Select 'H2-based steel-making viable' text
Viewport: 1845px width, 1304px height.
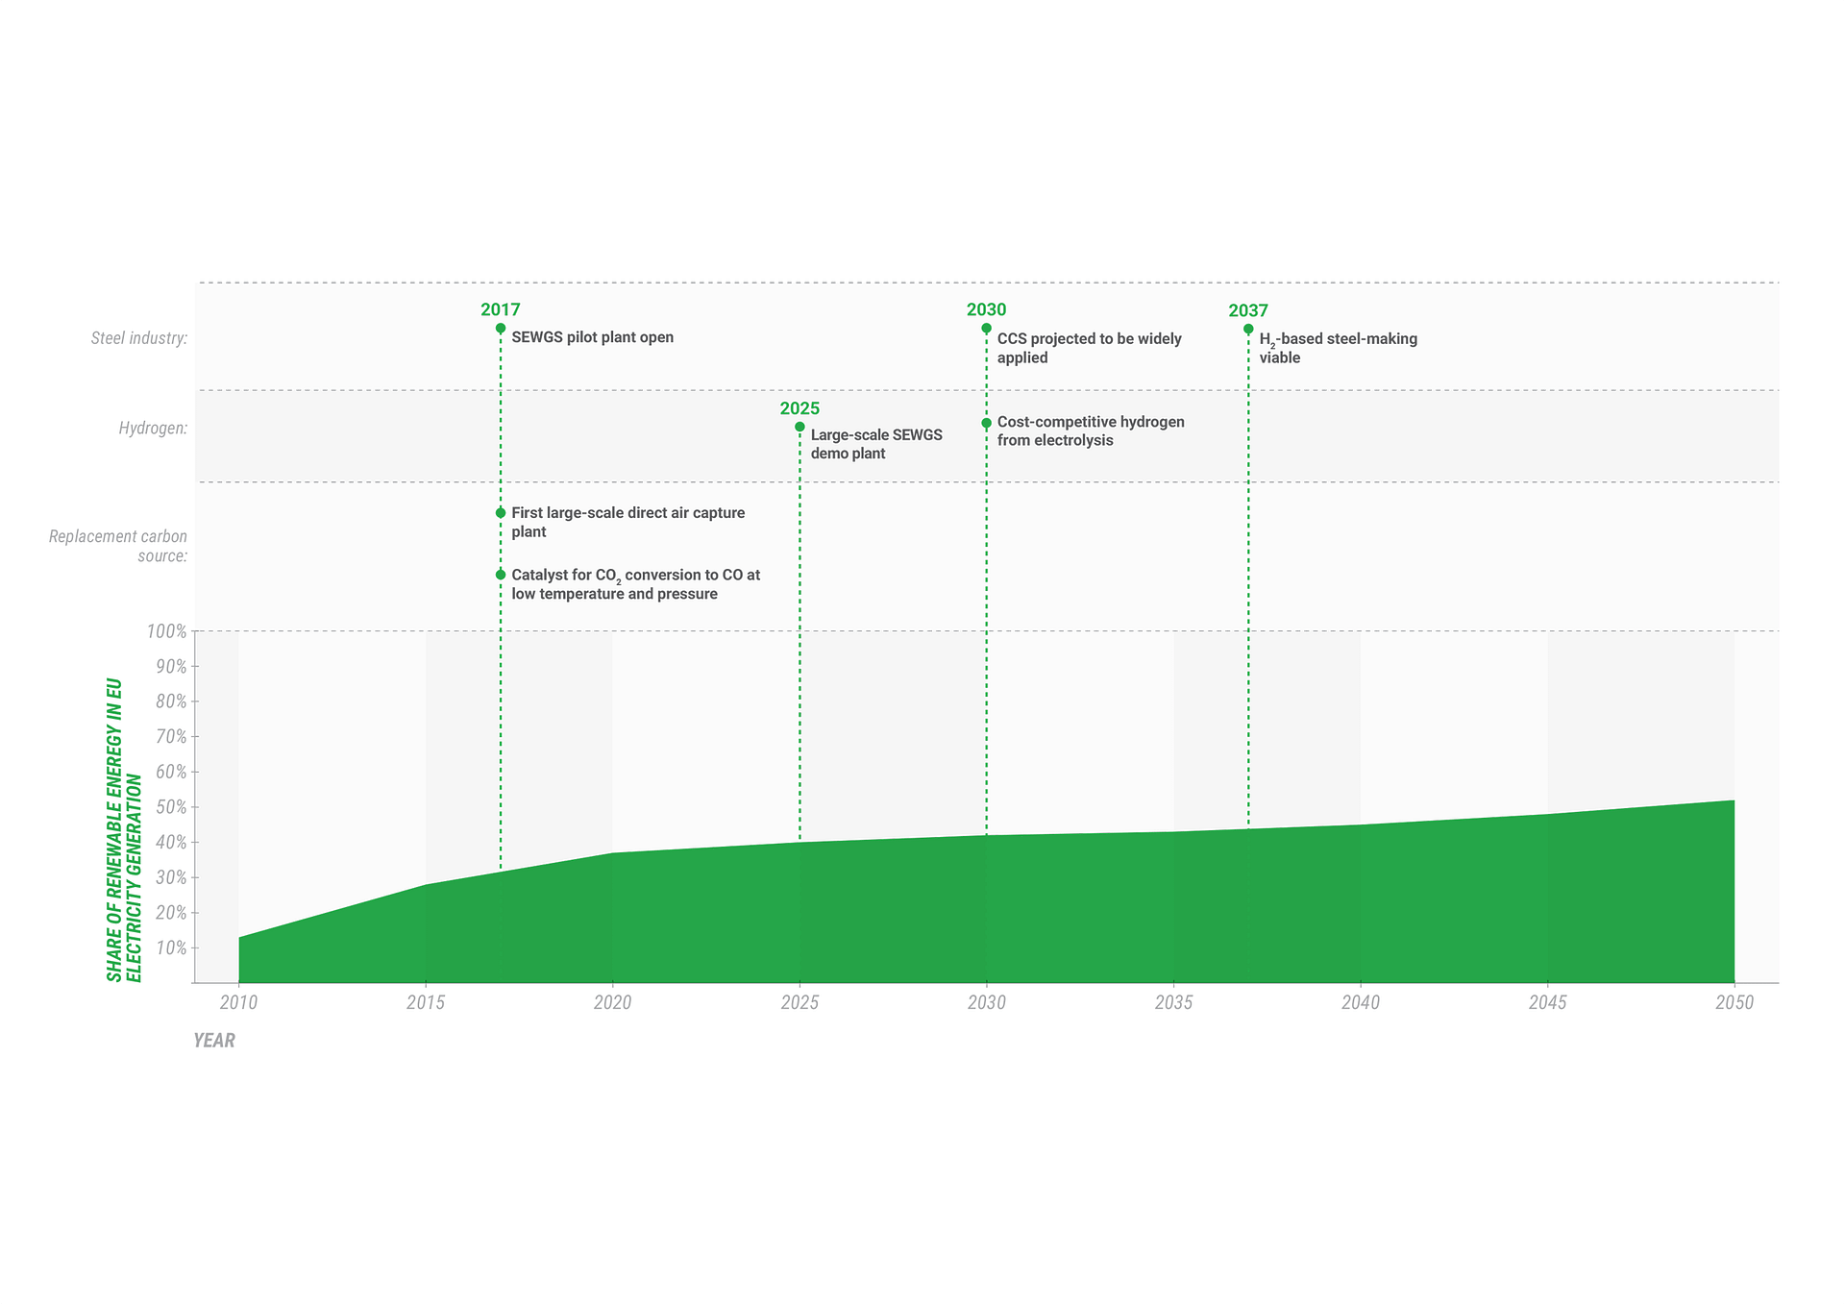click(x=1338, y=348)
